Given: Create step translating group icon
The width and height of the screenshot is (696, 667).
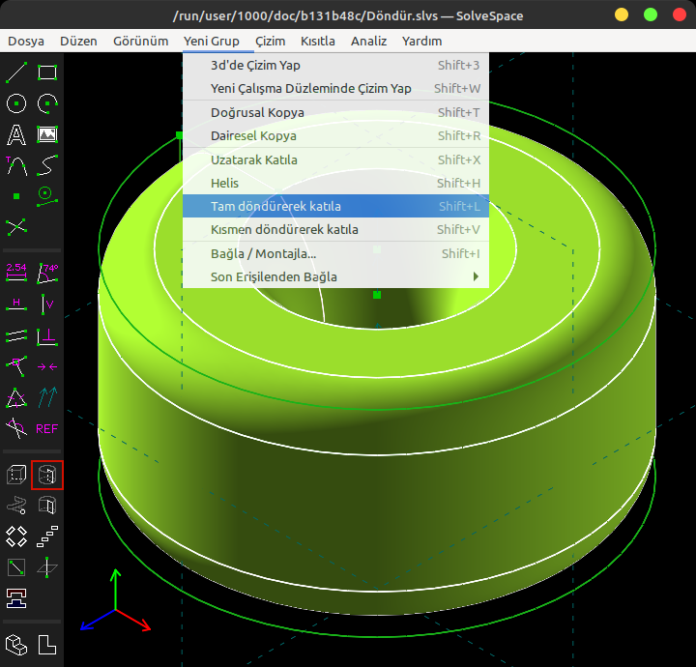Looking at the screenshot, I should pyautogui.click(x=47, y=536).
